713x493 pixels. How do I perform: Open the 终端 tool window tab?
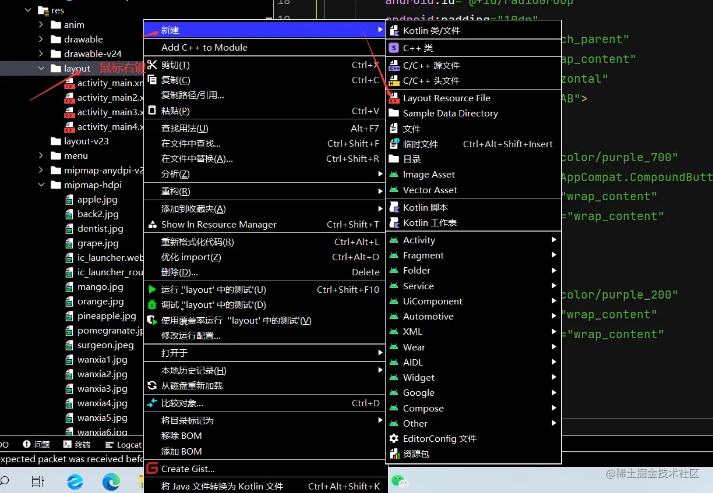tap(77, 445)
